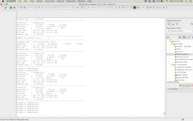The width and height of the screenshot is (193, 121).
Task: Switch to View Map icon in Navigator
Action: point(184,37)
